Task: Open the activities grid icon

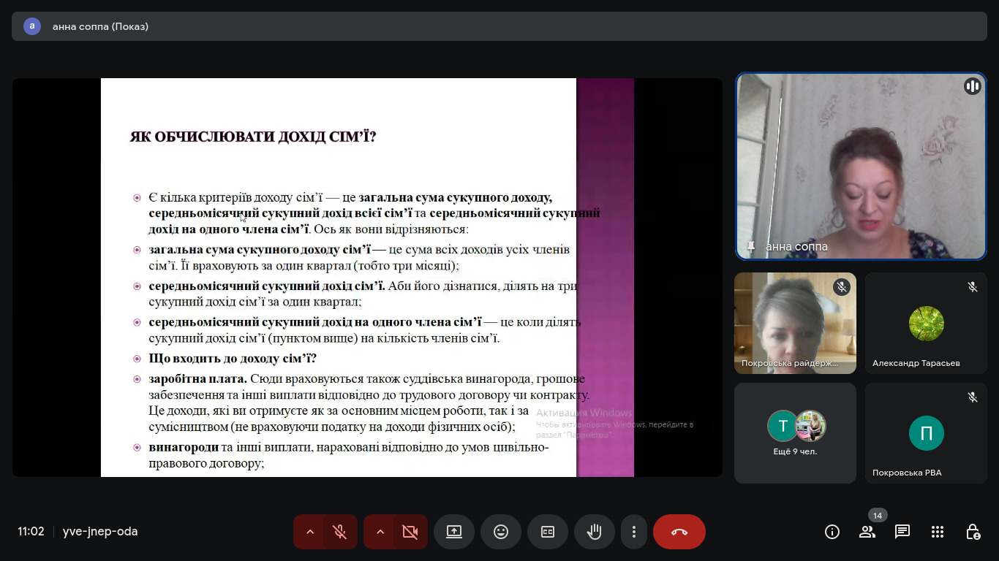Action: [x=938, y=532]
